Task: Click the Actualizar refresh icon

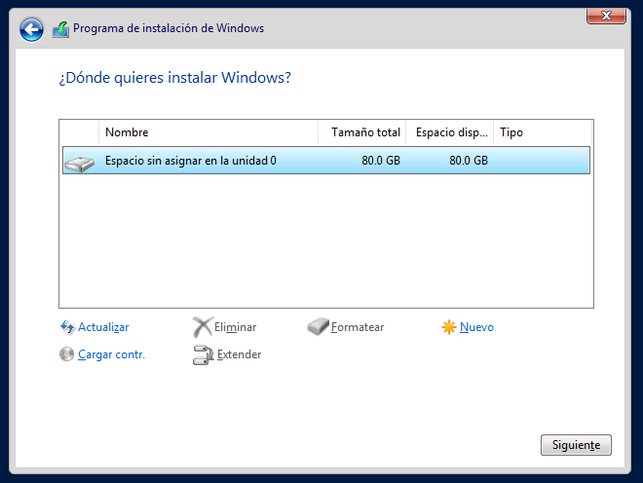Action: [67, 327]
